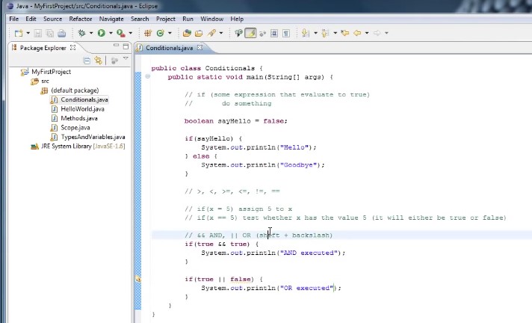The width and height of the screenshot is (532, 323).
Task: Open the Navigate menu
Action: click(x=111, y=19)
